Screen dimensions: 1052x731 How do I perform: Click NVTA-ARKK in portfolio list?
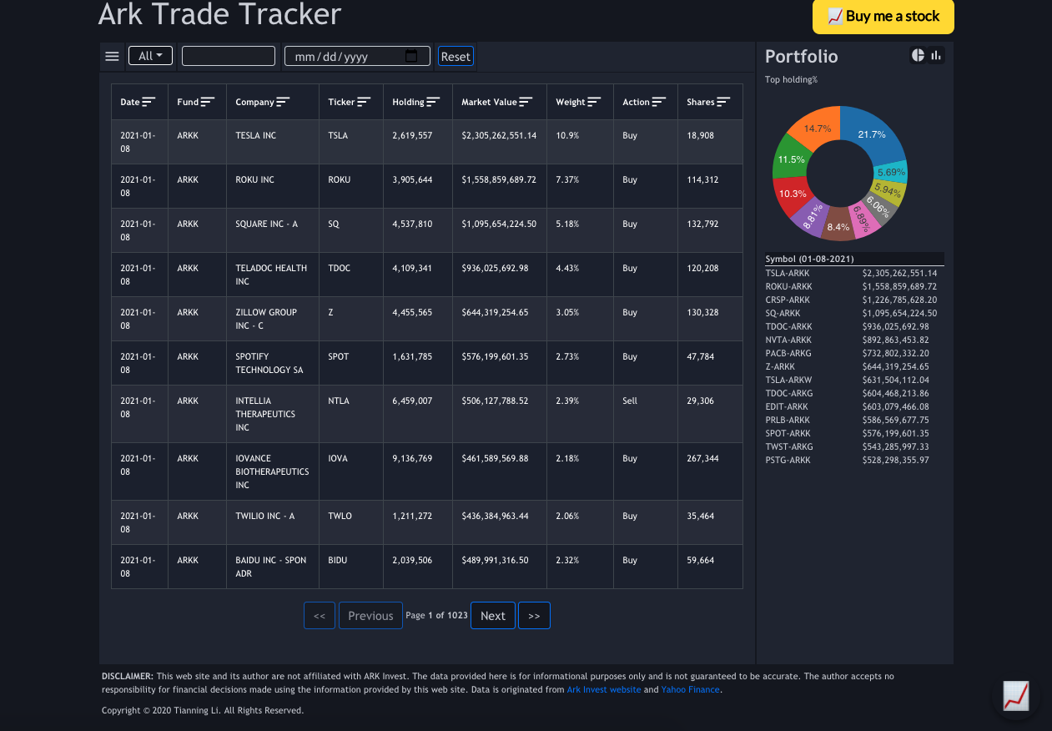point(788,340)
